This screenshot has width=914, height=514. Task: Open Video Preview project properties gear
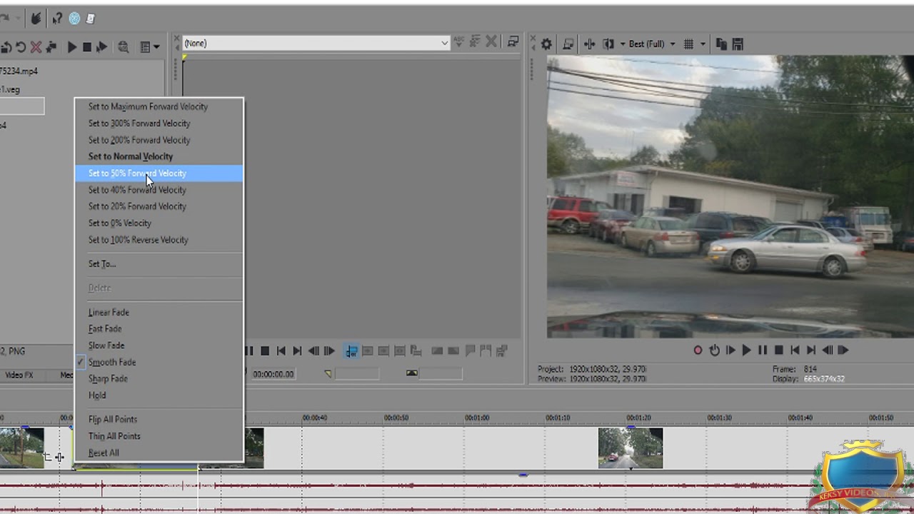coord(546,44)
